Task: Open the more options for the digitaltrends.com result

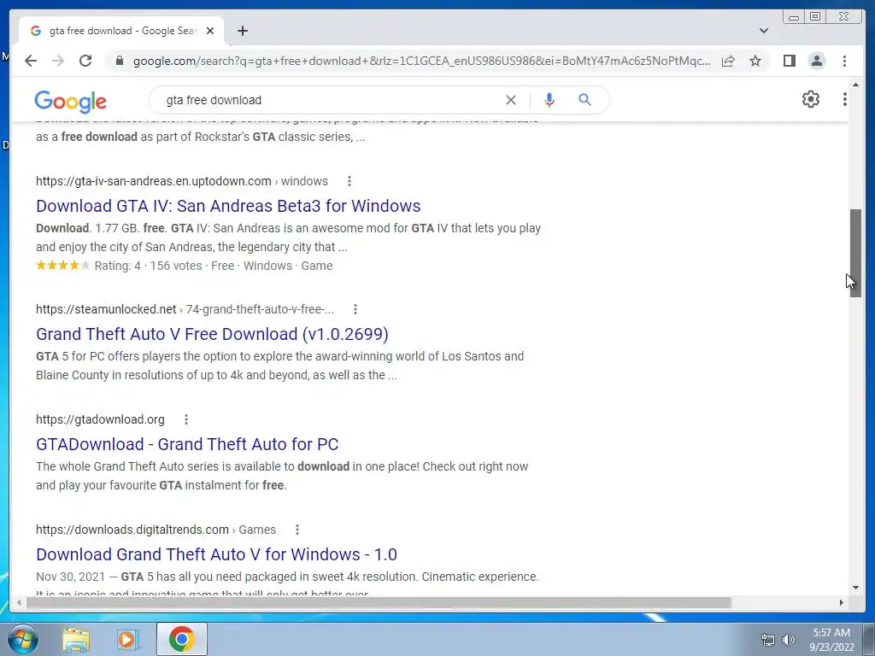Action: [297, 530]
